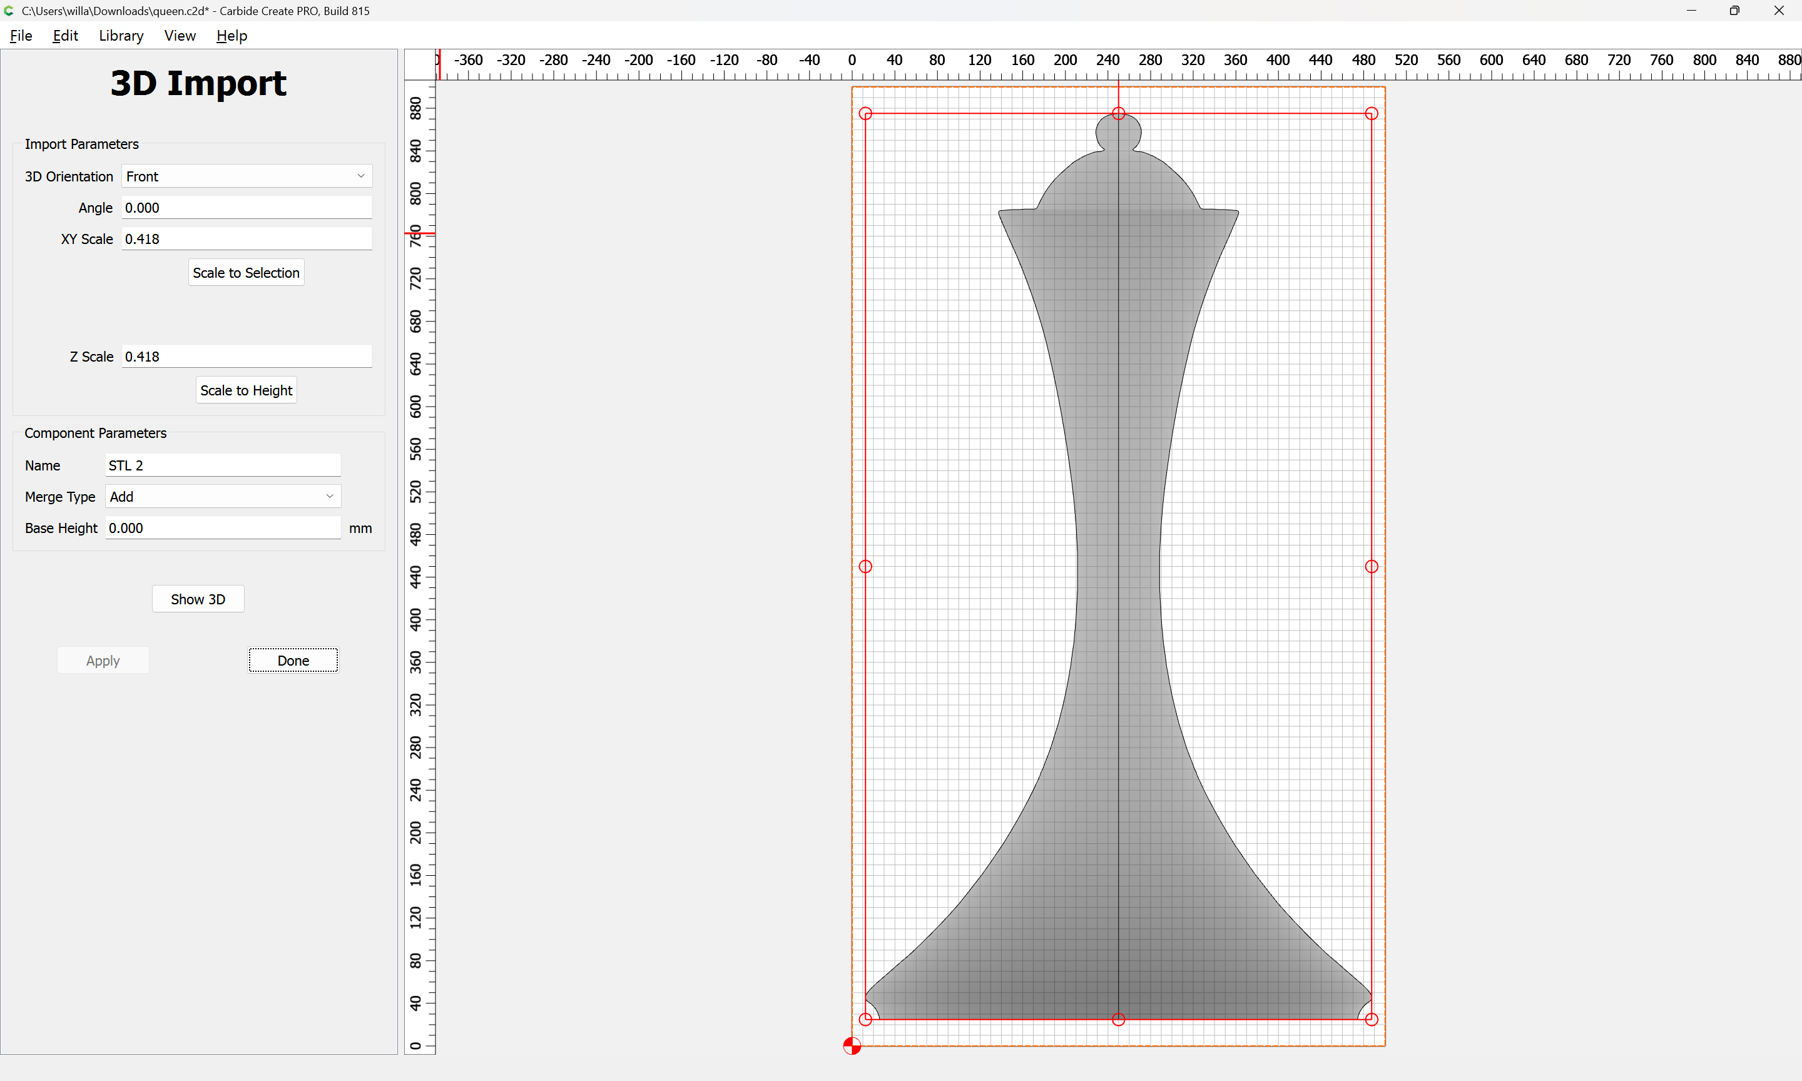Expand the Merge Type dropdown

[x=223, y=497]
